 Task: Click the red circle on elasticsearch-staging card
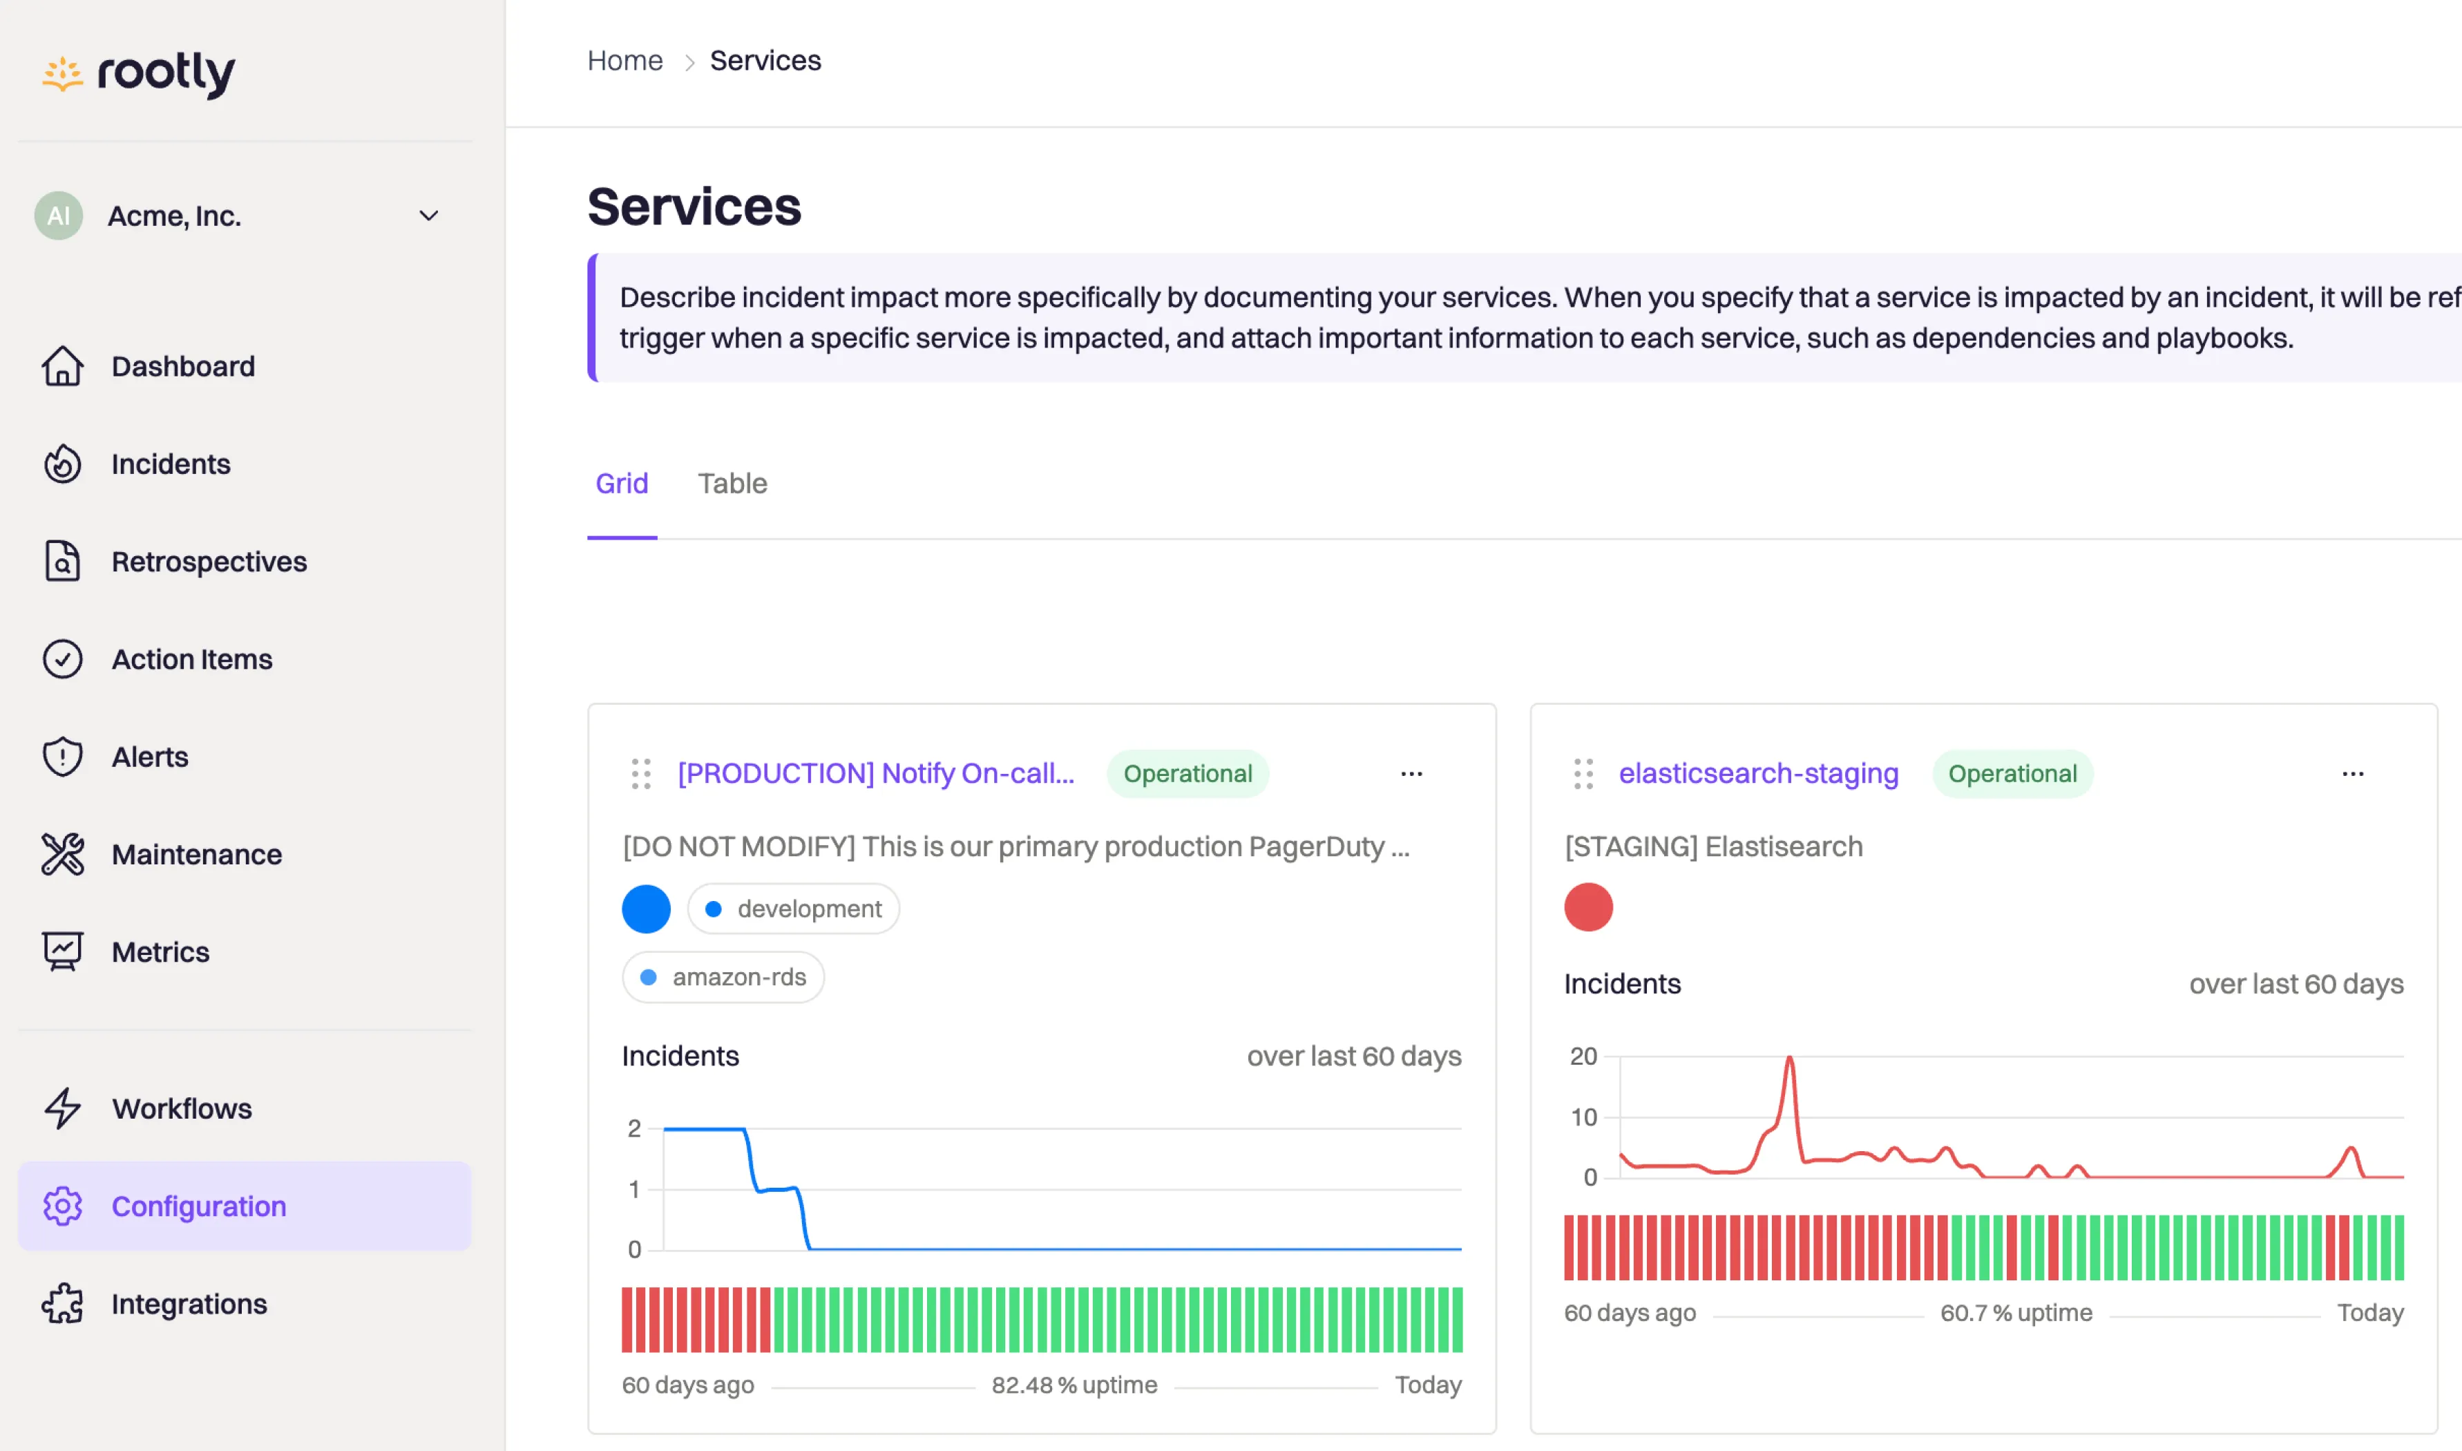pyautogui.click(x=1587, y=907)
